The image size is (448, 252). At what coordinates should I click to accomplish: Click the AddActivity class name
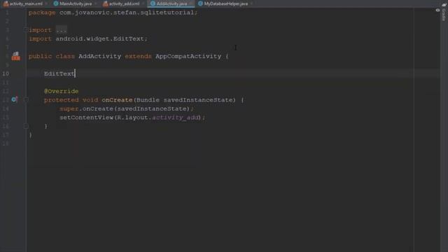[99, 56]
